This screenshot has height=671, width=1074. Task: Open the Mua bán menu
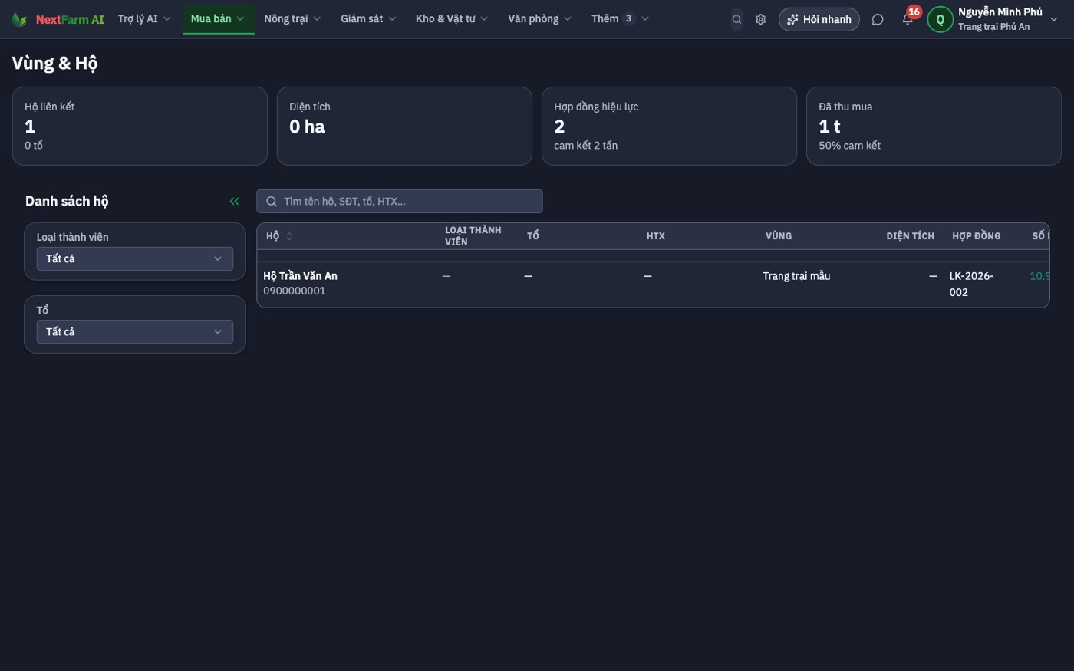coord(218,18)
